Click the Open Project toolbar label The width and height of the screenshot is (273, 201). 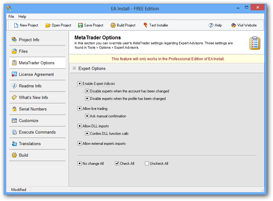tap(61, 25)
